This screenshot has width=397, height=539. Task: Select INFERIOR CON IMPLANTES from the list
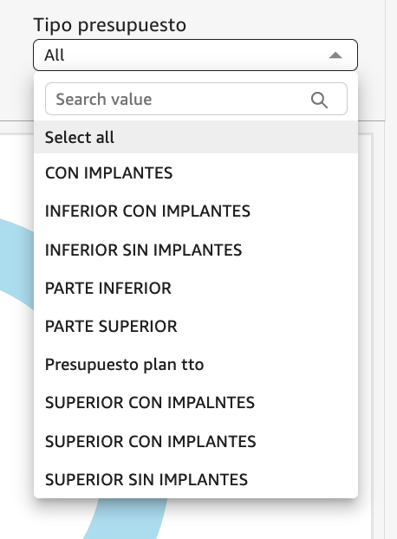tap(196, 211)
